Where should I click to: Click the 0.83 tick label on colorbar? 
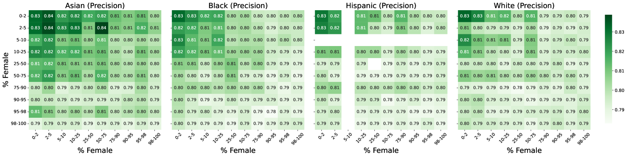tap(619, 32)
